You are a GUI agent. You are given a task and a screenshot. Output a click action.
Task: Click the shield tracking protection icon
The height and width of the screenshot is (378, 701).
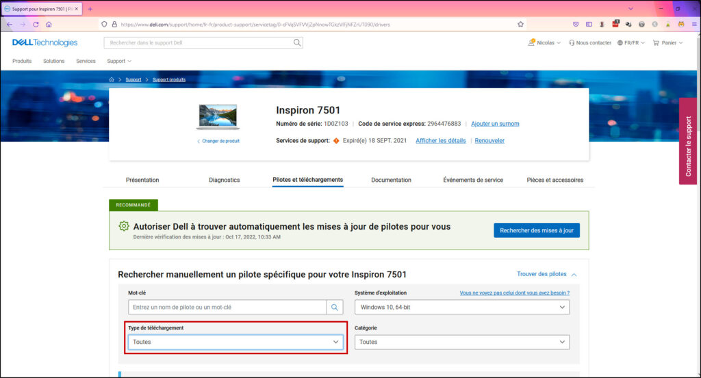coord(104,25)
